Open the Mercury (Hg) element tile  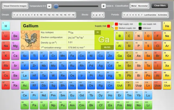pos(110,75)
